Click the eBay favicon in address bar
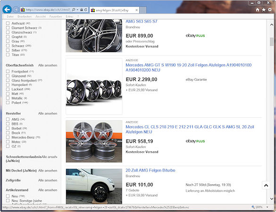The width and height of the screenshot is (276, 212). [23, 10]
